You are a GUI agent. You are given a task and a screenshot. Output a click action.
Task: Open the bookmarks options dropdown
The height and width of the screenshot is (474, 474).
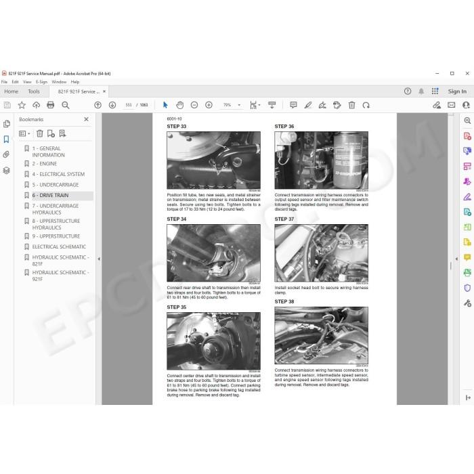pos(24,133)
